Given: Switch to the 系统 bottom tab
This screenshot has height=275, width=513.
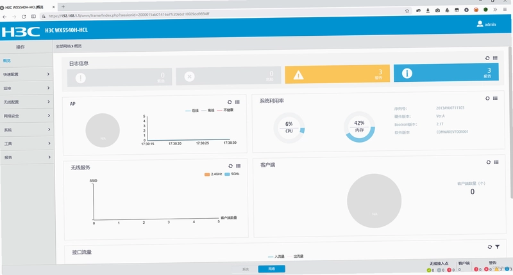Looking at the screenshot, I should click(246, 269).
